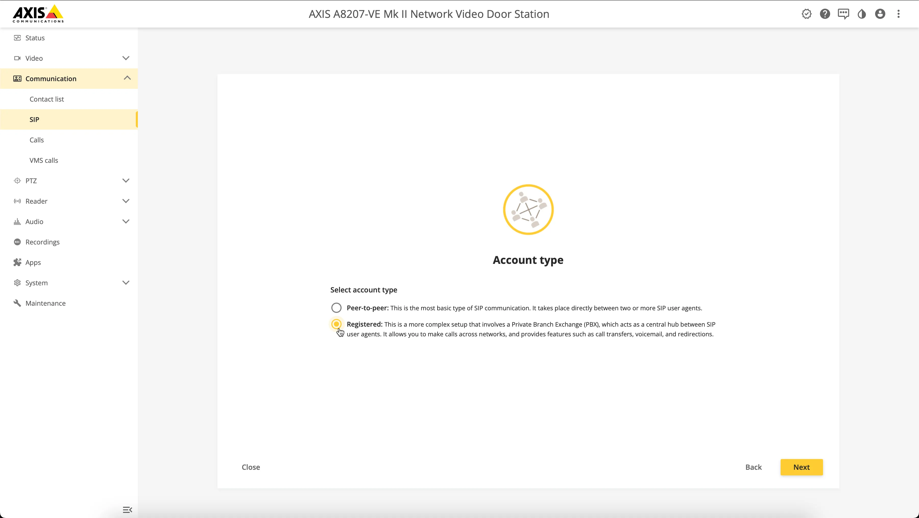Collapse the sidebar using bottom menu icon
The height and width of the screenshot is (518, 919).
click(x=127, y=510)
